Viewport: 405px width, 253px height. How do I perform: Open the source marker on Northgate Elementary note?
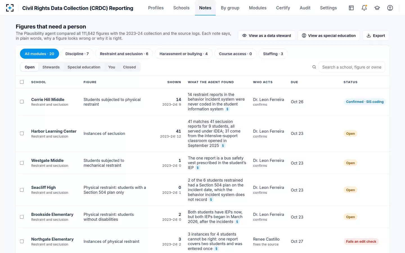pyautogui.click(x=216, y=249)
